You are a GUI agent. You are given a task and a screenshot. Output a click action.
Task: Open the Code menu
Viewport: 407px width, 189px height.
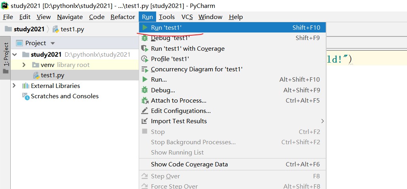coord(97,17)
